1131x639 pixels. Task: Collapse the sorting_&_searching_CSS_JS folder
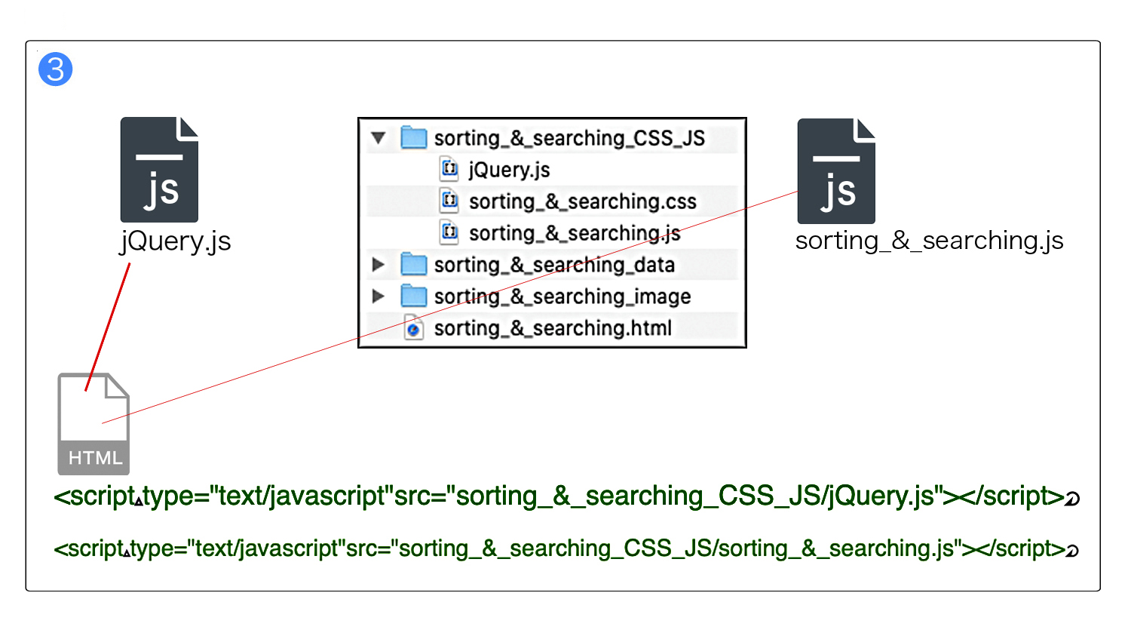click(379, 138)
